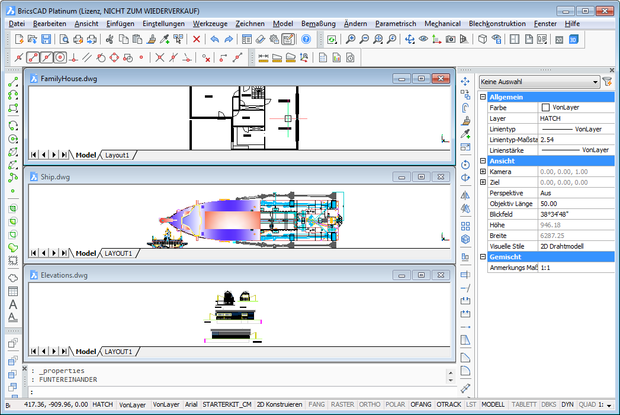This screenshot has height=415, width=620.
Task: Toggle RASTER grid in status bar
Action: [342, 404]
